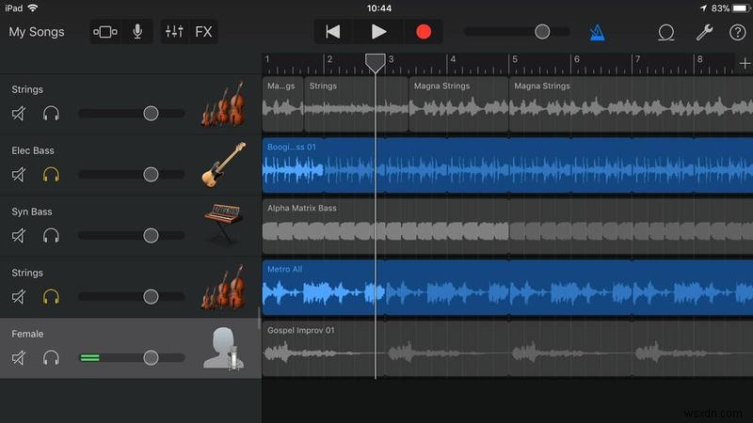Grab the track header resize handle
Screen dimensions: 753x423
(259, 318)
